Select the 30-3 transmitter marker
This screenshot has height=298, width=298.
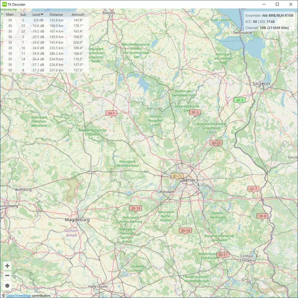(x=195, y=112)
